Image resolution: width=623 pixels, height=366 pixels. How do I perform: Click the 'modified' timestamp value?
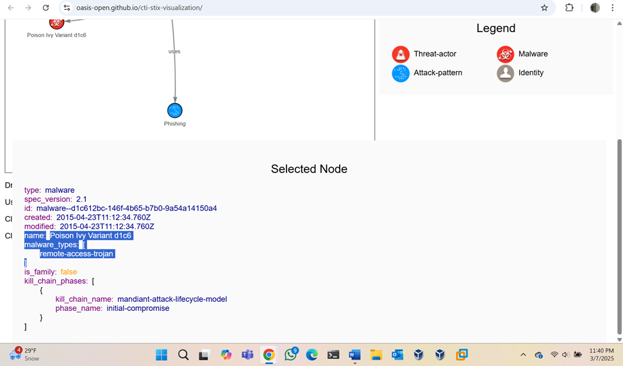107,226
